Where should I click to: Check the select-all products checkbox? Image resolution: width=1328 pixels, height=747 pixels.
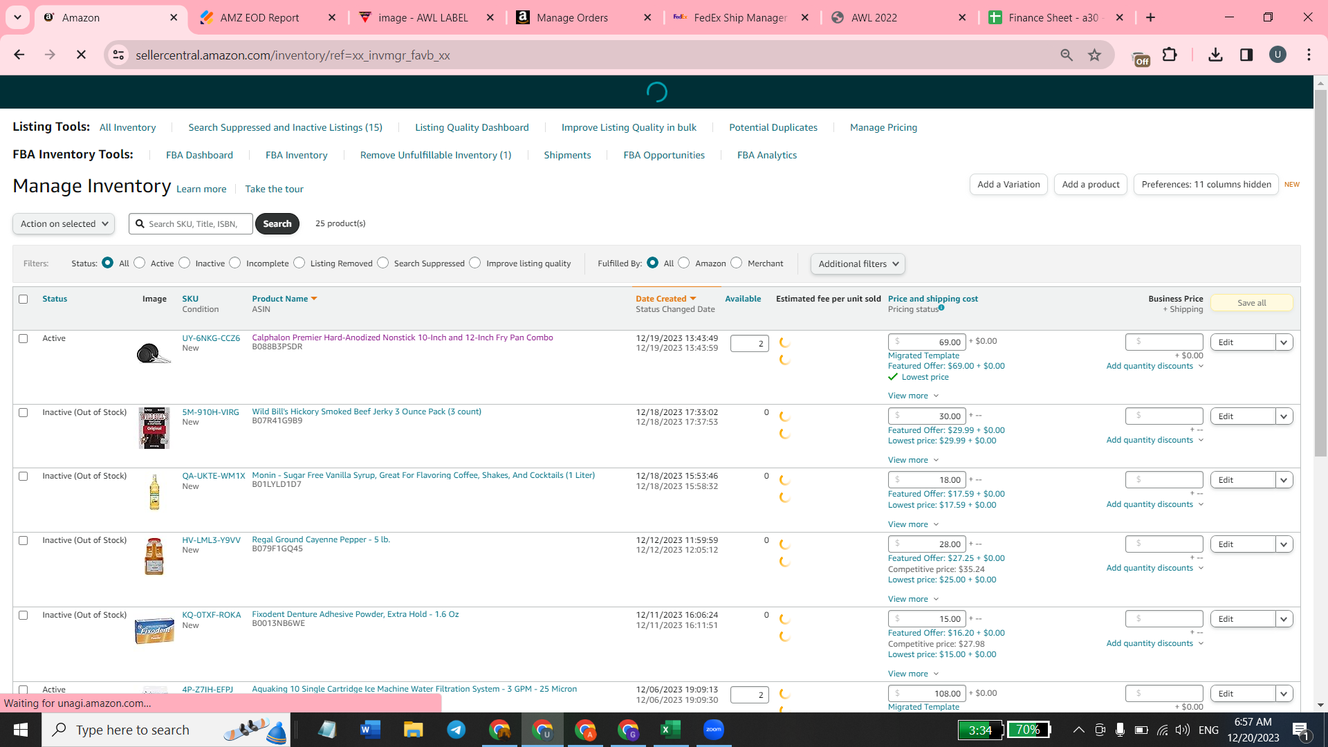point(24,299)
